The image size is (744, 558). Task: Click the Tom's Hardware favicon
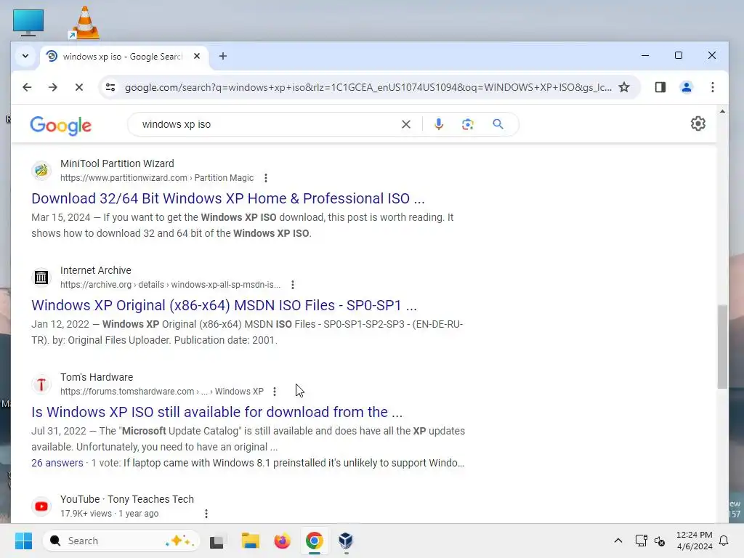click(41, 384)
